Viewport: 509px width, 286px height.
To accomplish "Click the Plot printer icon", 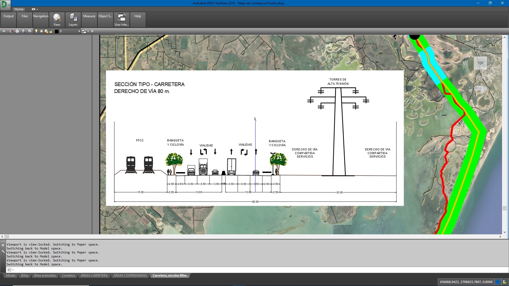I will 17,31.
